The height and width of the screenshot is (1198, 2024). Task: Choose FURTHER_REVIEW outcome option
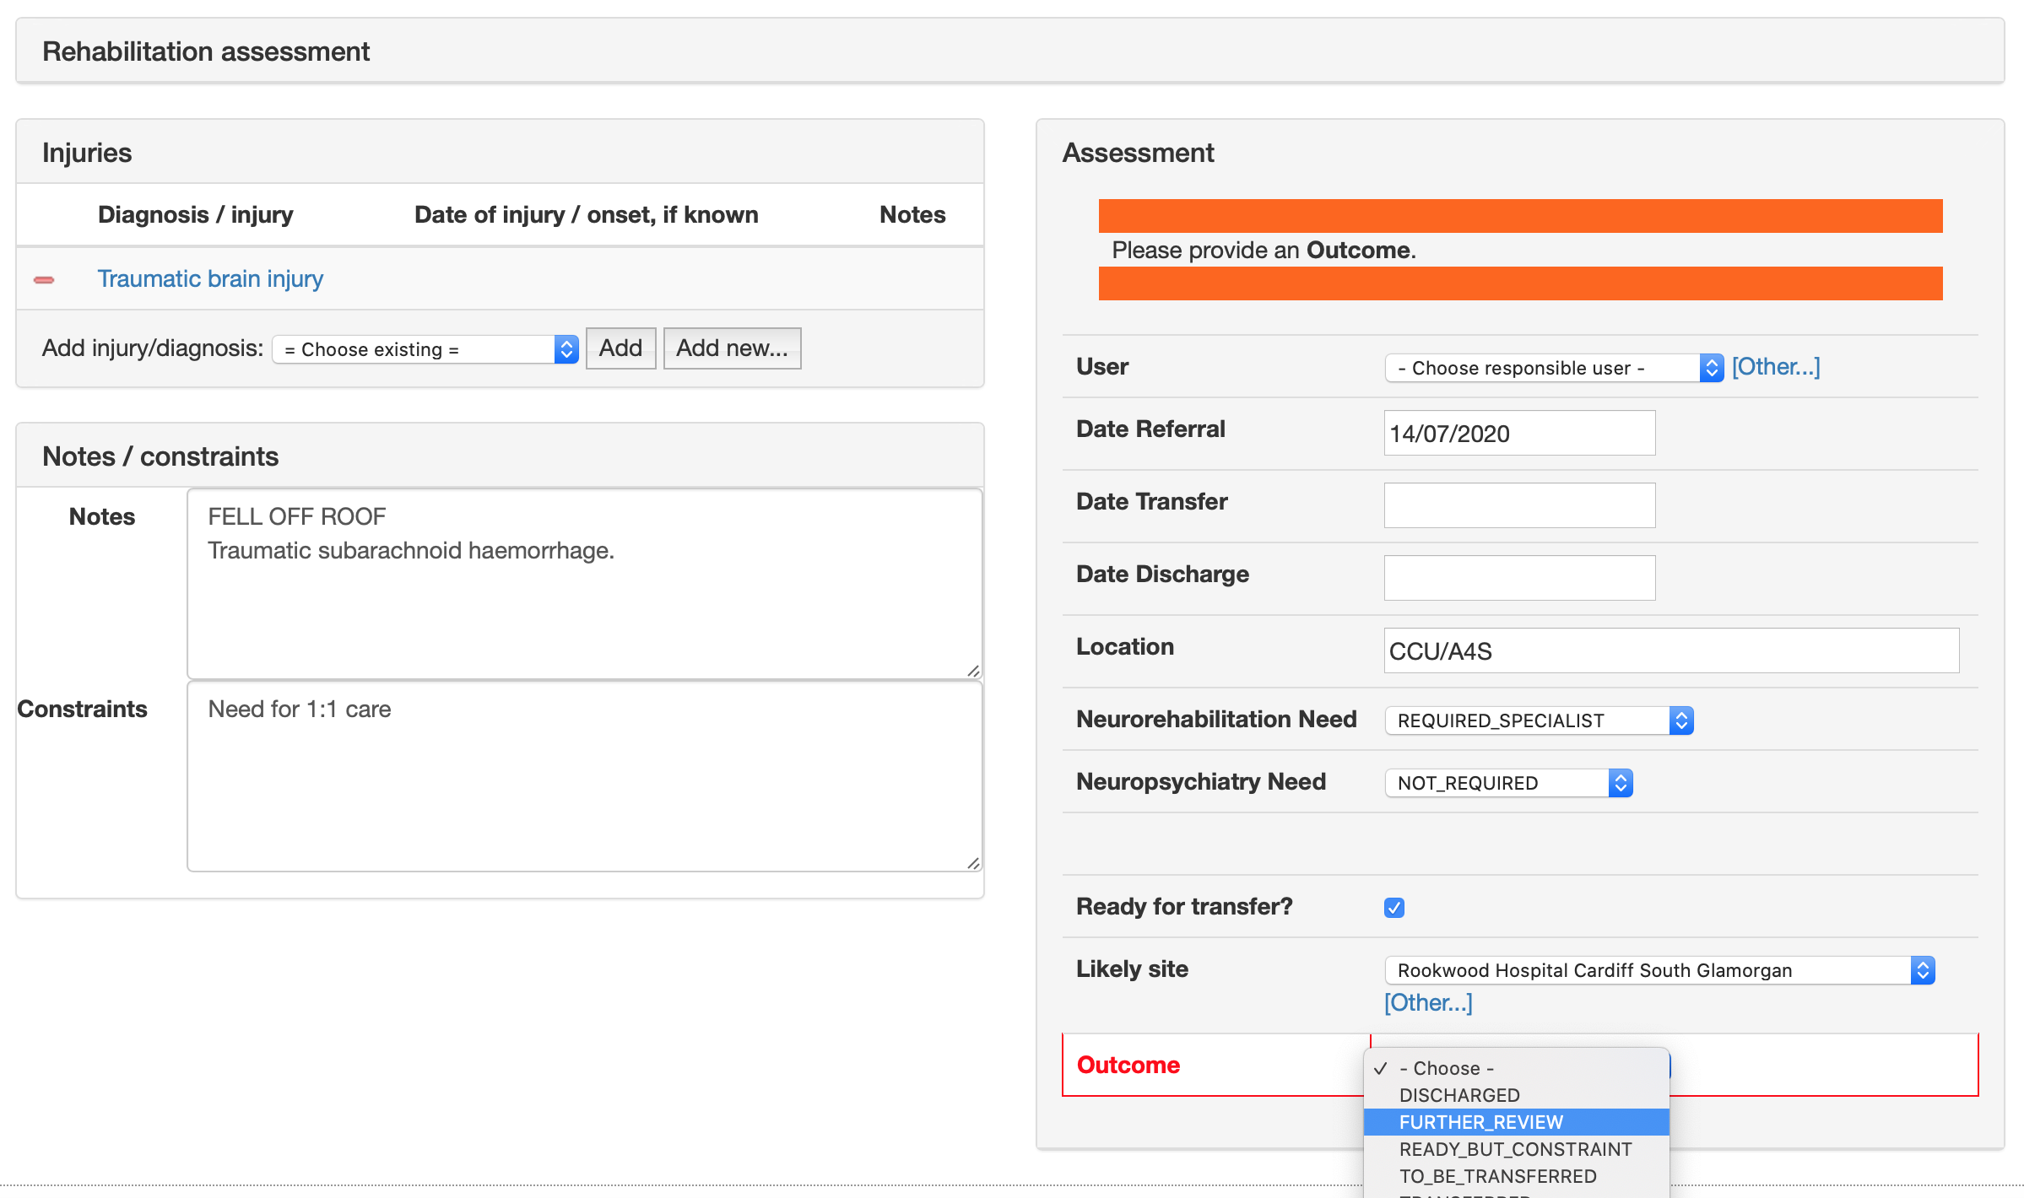[x=1480, y=1122]
